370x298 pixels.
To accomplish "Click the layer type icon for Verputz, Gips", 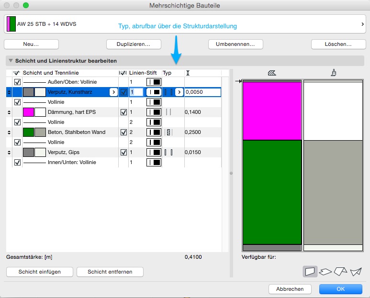I will (168, 153).
